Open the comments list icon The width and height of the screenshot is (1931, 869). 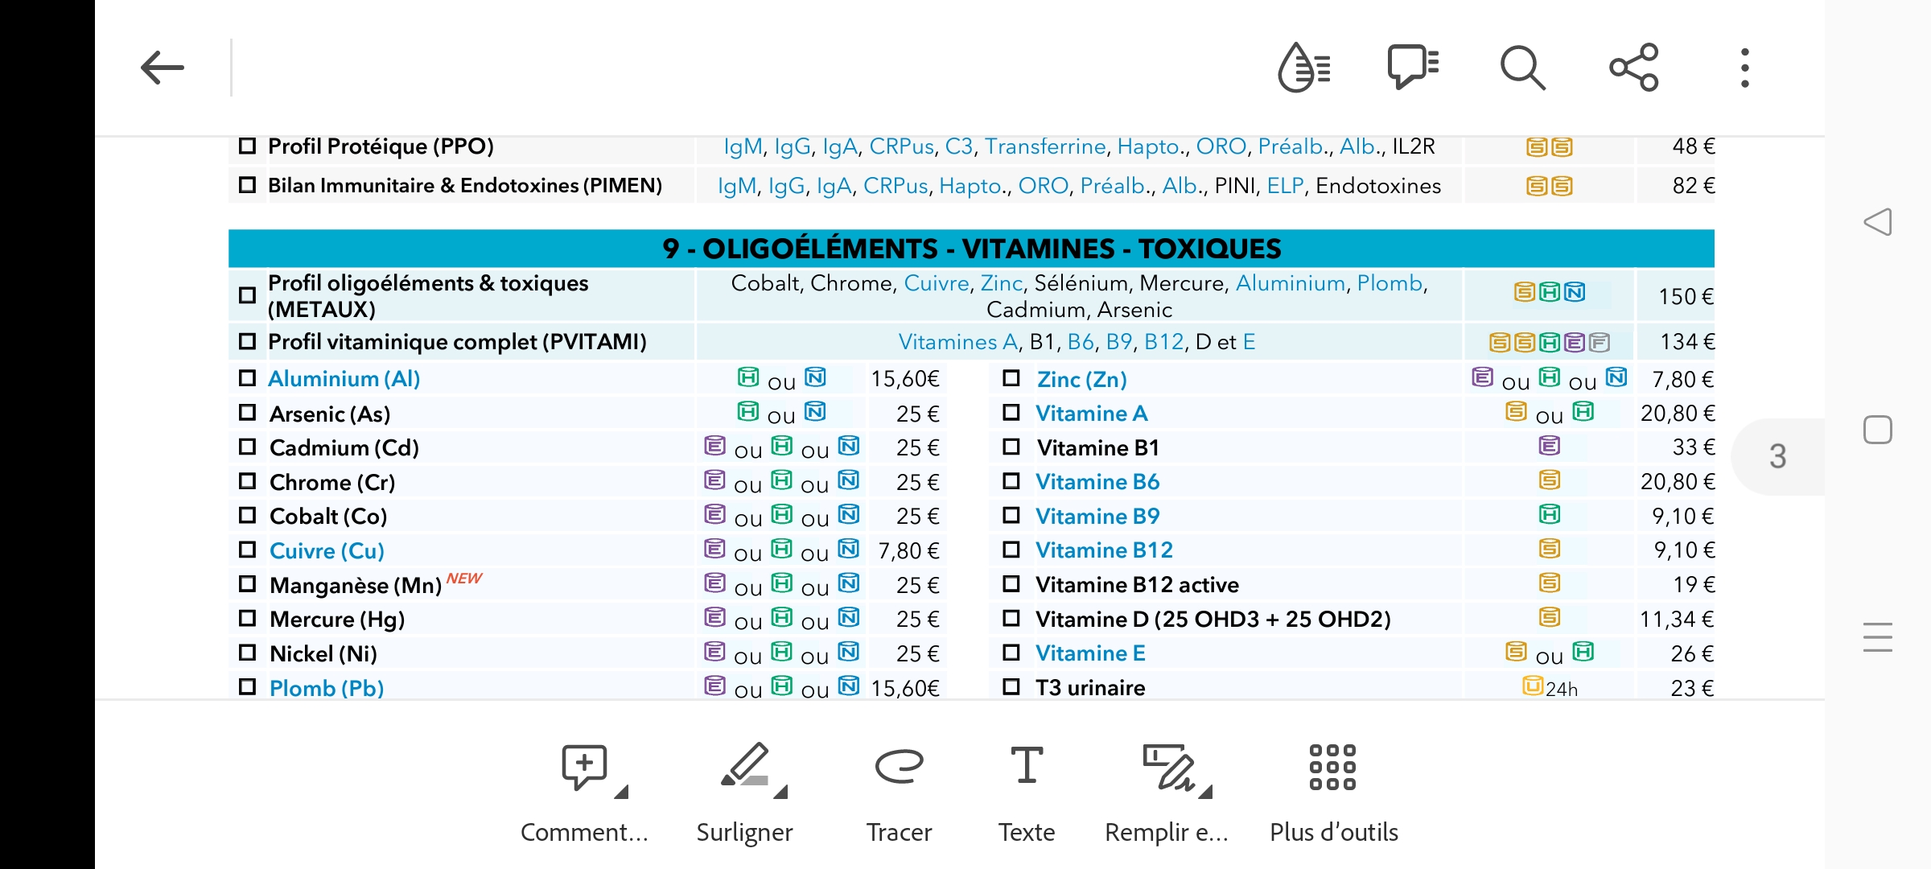tap(1413, 68)
